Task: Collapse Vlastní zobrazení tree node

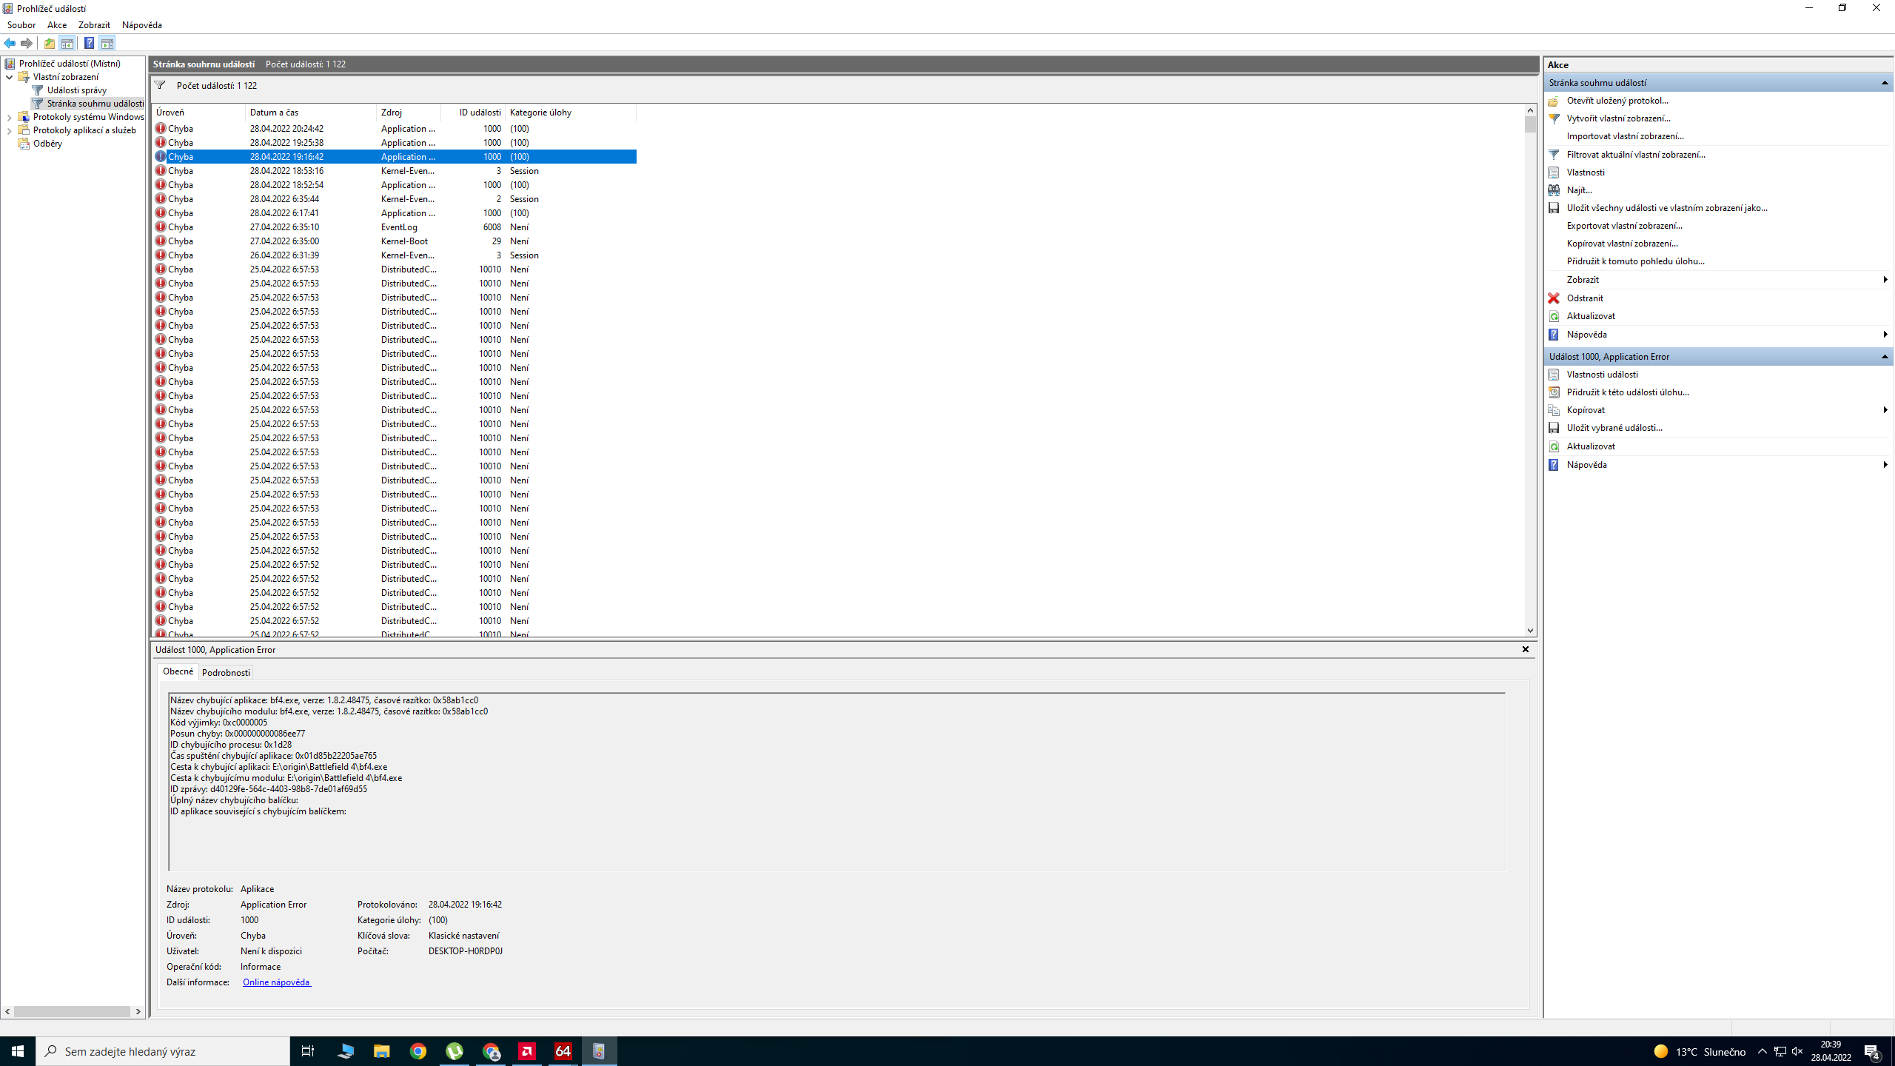Action: 9,77
